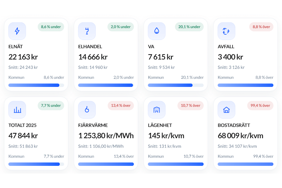Image resolution: width=282 pixels, height=188 pixels.
Task: Select the red 13,4 % över badge
Action: 121,105
